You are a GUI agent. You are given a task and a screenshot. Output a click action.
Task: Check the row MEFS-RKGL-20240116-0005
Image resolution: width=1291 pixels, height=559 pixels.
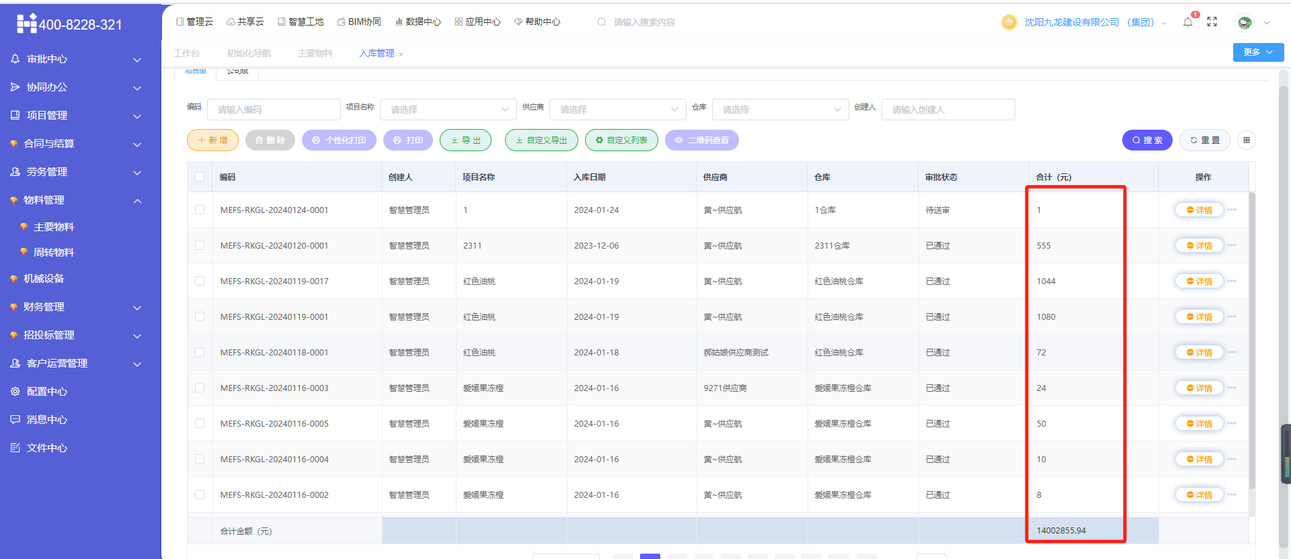point(200,423)
